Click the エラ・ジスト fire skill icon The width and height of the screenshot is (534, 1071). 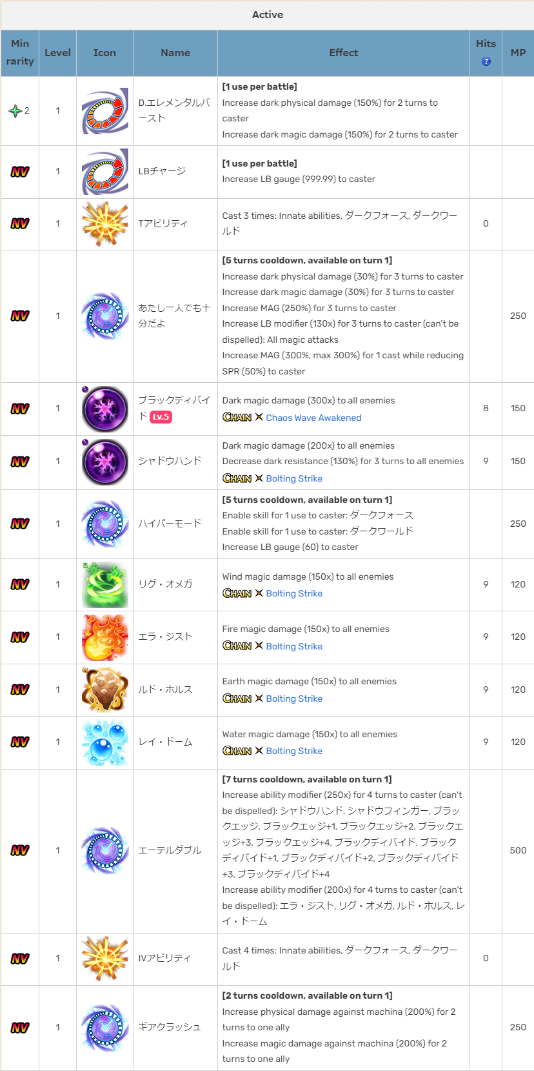coord(105,637)
